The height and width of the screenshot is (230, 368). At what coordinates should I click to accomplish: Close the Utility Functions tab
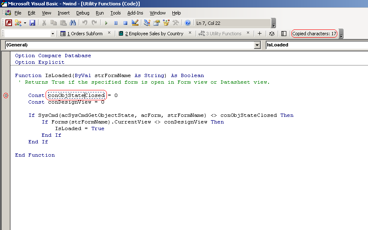(x=248, y=33)
